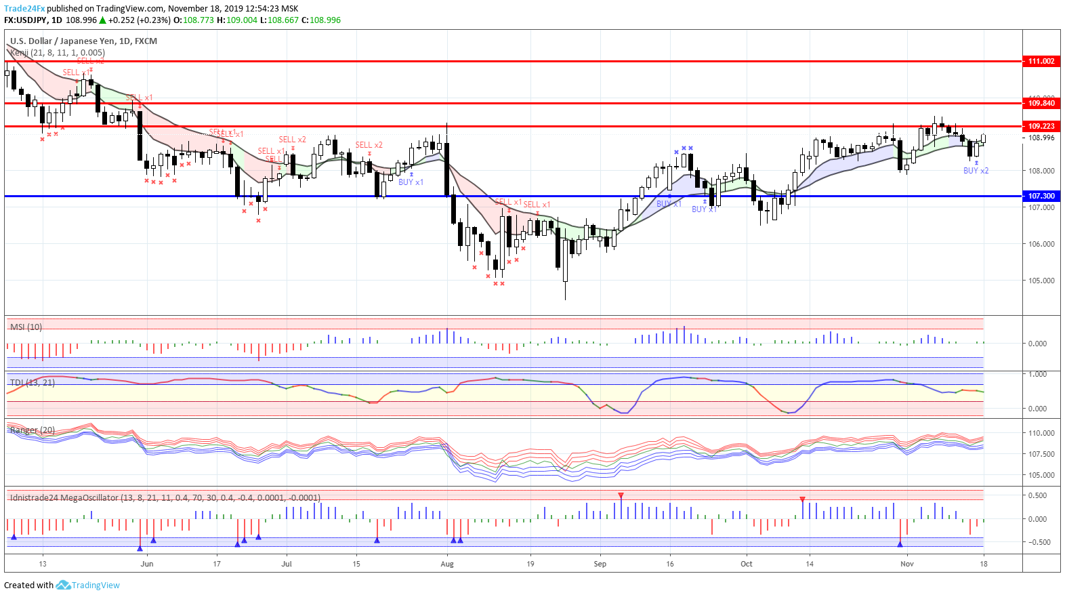Select the 107.300 blue support label
This screenshot has height=597, width=1065.
click(x=1041, y=196)
